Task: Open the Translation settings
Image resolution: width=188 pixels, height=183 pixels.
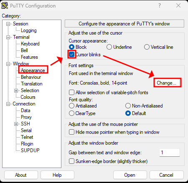Action: point(32,84)
